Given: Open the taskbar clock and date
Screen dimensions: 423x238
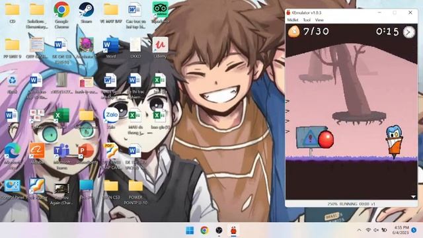Looking at the screenshot, I should (x=401, y=230).
